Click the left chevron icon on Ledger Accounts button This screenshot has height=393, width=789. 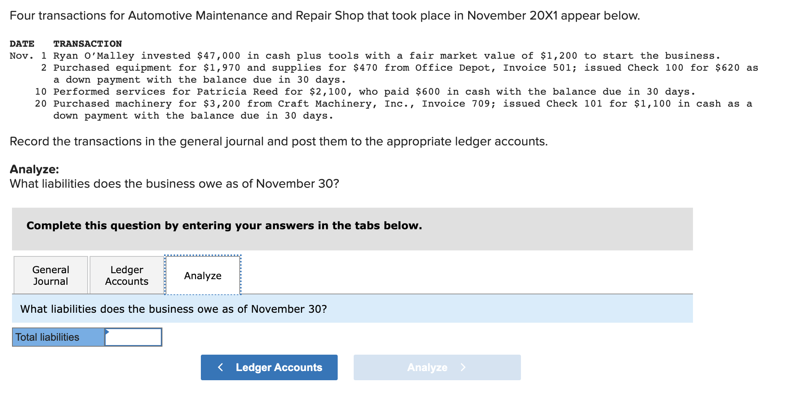tap(220, 367)
